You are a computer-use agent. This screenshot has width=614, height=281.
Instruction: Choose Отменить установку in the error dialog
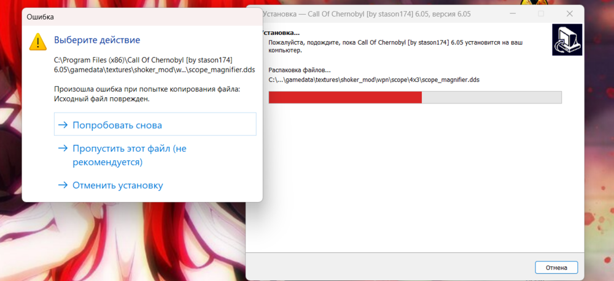pyautogui.click(x=155, y=185)
